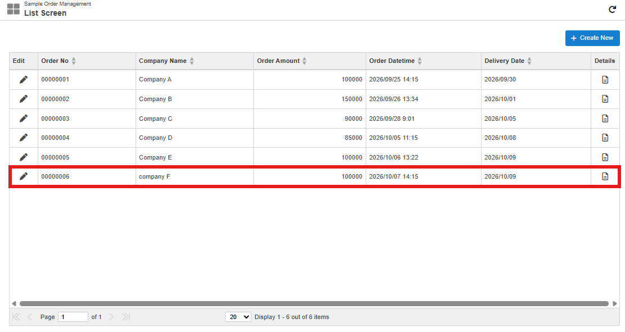View details icon for order 00000006

pos(605,176)
